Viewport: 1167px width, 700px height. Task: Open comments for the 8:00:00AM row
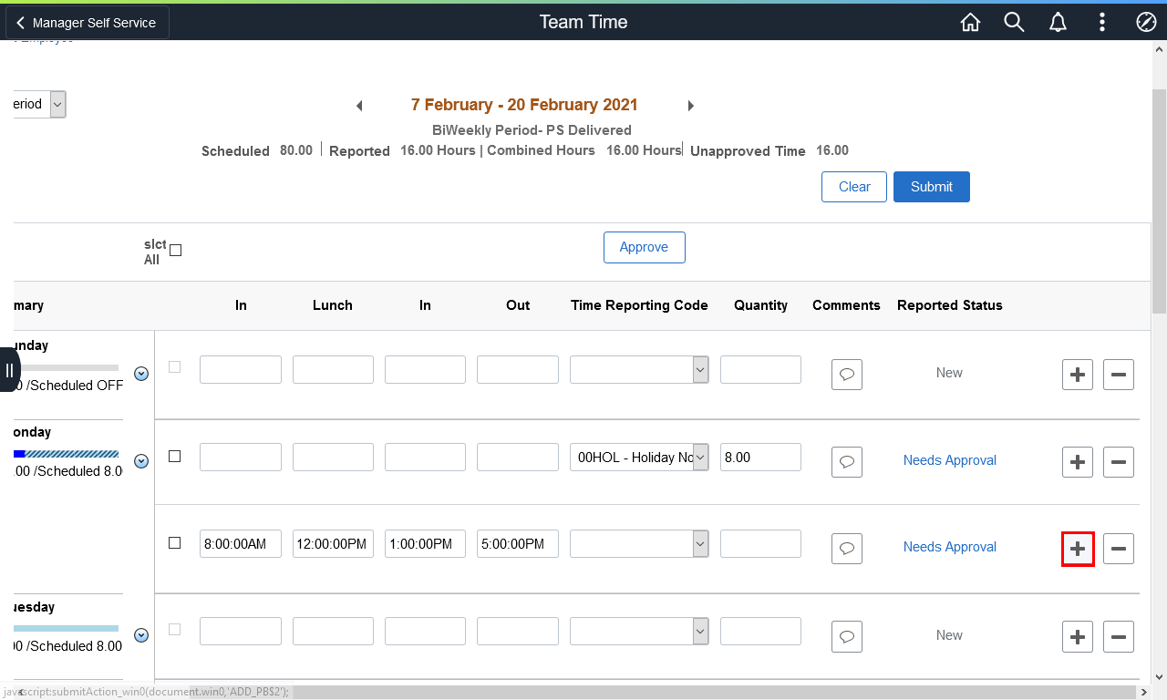pyautogui.click(x=847, y=549)
